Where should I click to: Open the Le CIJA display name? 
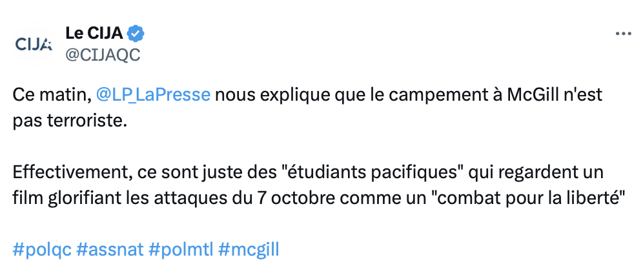click(x=94, y=34)
